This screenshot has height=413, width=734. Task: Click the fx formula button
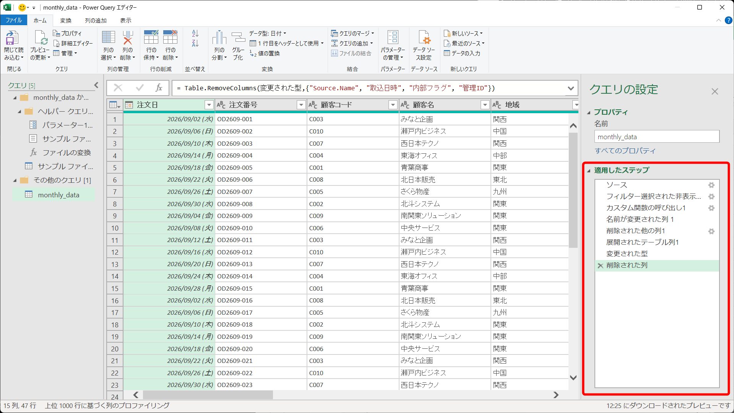159,88
